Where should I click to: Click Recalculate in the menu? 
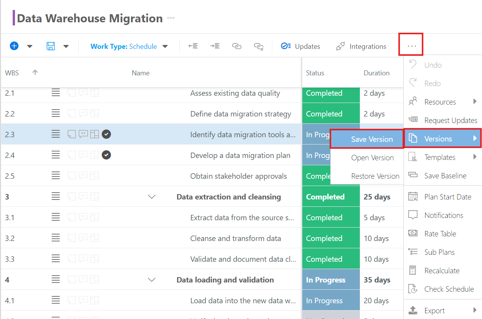click(x=442, y=271)
